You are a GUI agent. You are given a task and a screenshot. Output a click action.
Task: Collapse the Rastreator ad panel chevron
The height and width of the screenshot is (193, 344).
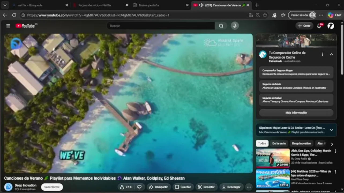pyautogui.click(x=331, y=54)
